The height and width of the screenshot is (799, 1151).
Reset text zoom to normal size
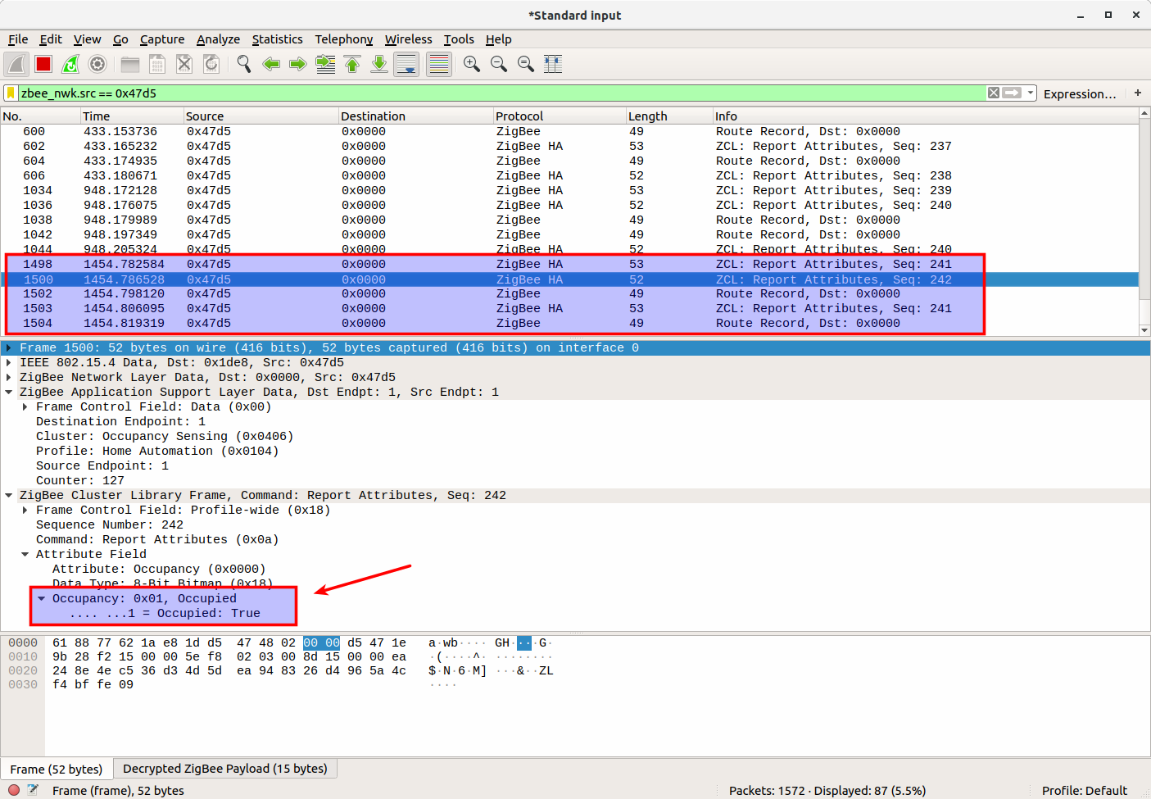(x=526, y=64)
